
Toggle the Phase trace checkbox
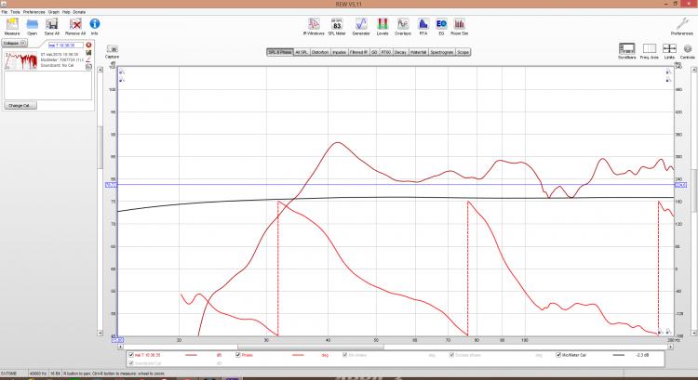click(x=239, y=354)
